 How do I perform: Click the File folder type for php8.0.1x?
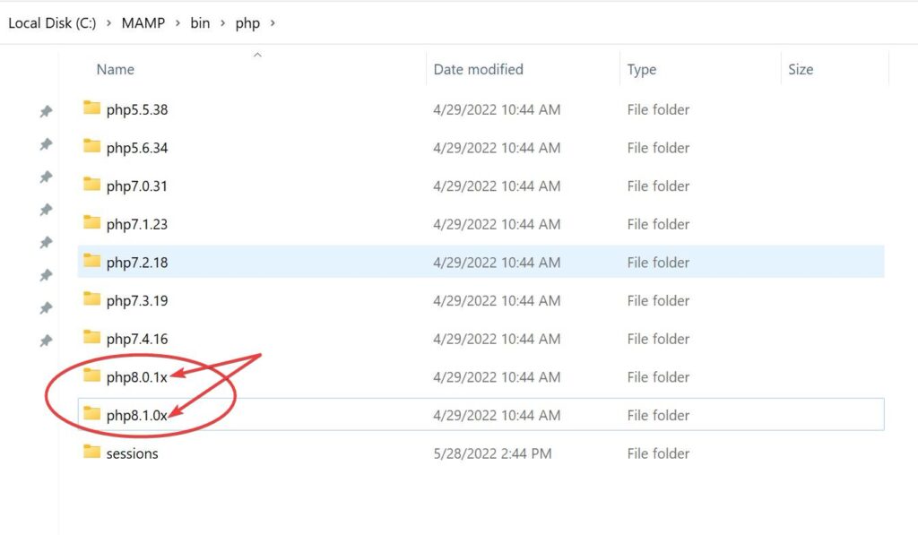[x=658, y=377]
